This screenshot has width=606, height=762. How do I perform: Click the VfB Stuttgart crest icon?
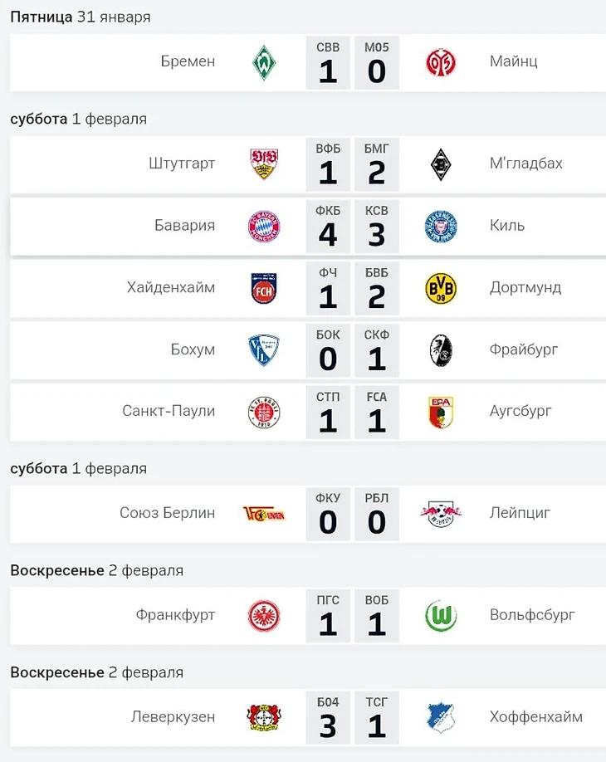[264, 164]
